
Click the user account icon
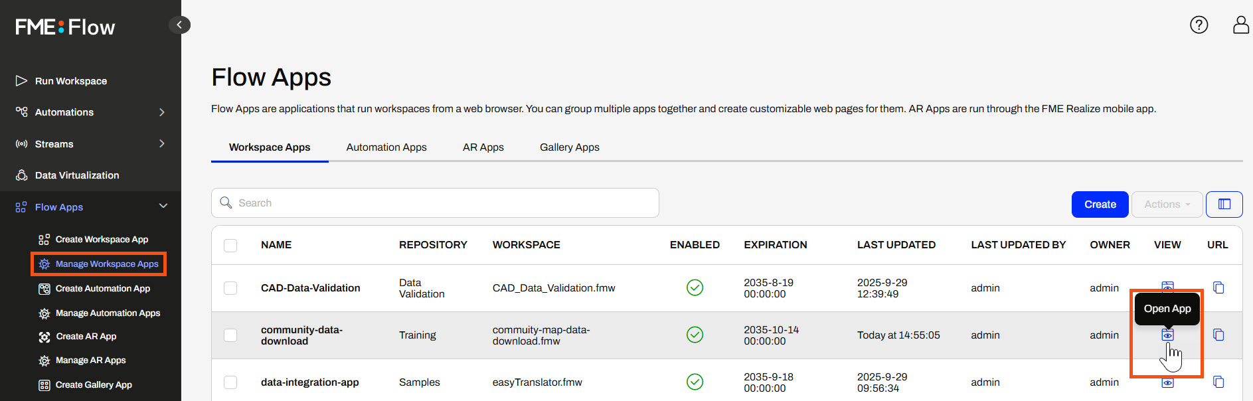click(x=1240, y=25)
